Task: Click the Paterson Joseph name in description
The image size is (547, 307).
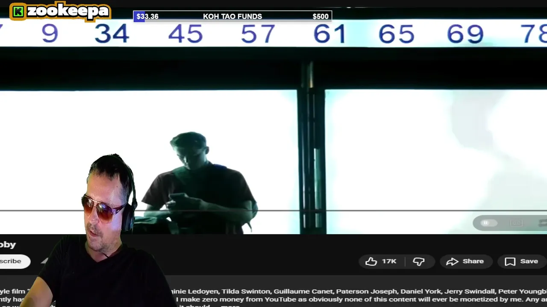Action: (x=368, y=292)
